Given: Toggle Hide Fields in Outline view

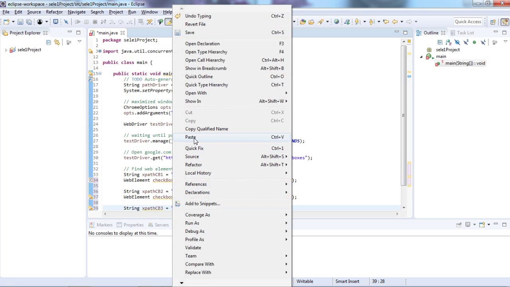Looking at the screenshot, I should point(457,42).
